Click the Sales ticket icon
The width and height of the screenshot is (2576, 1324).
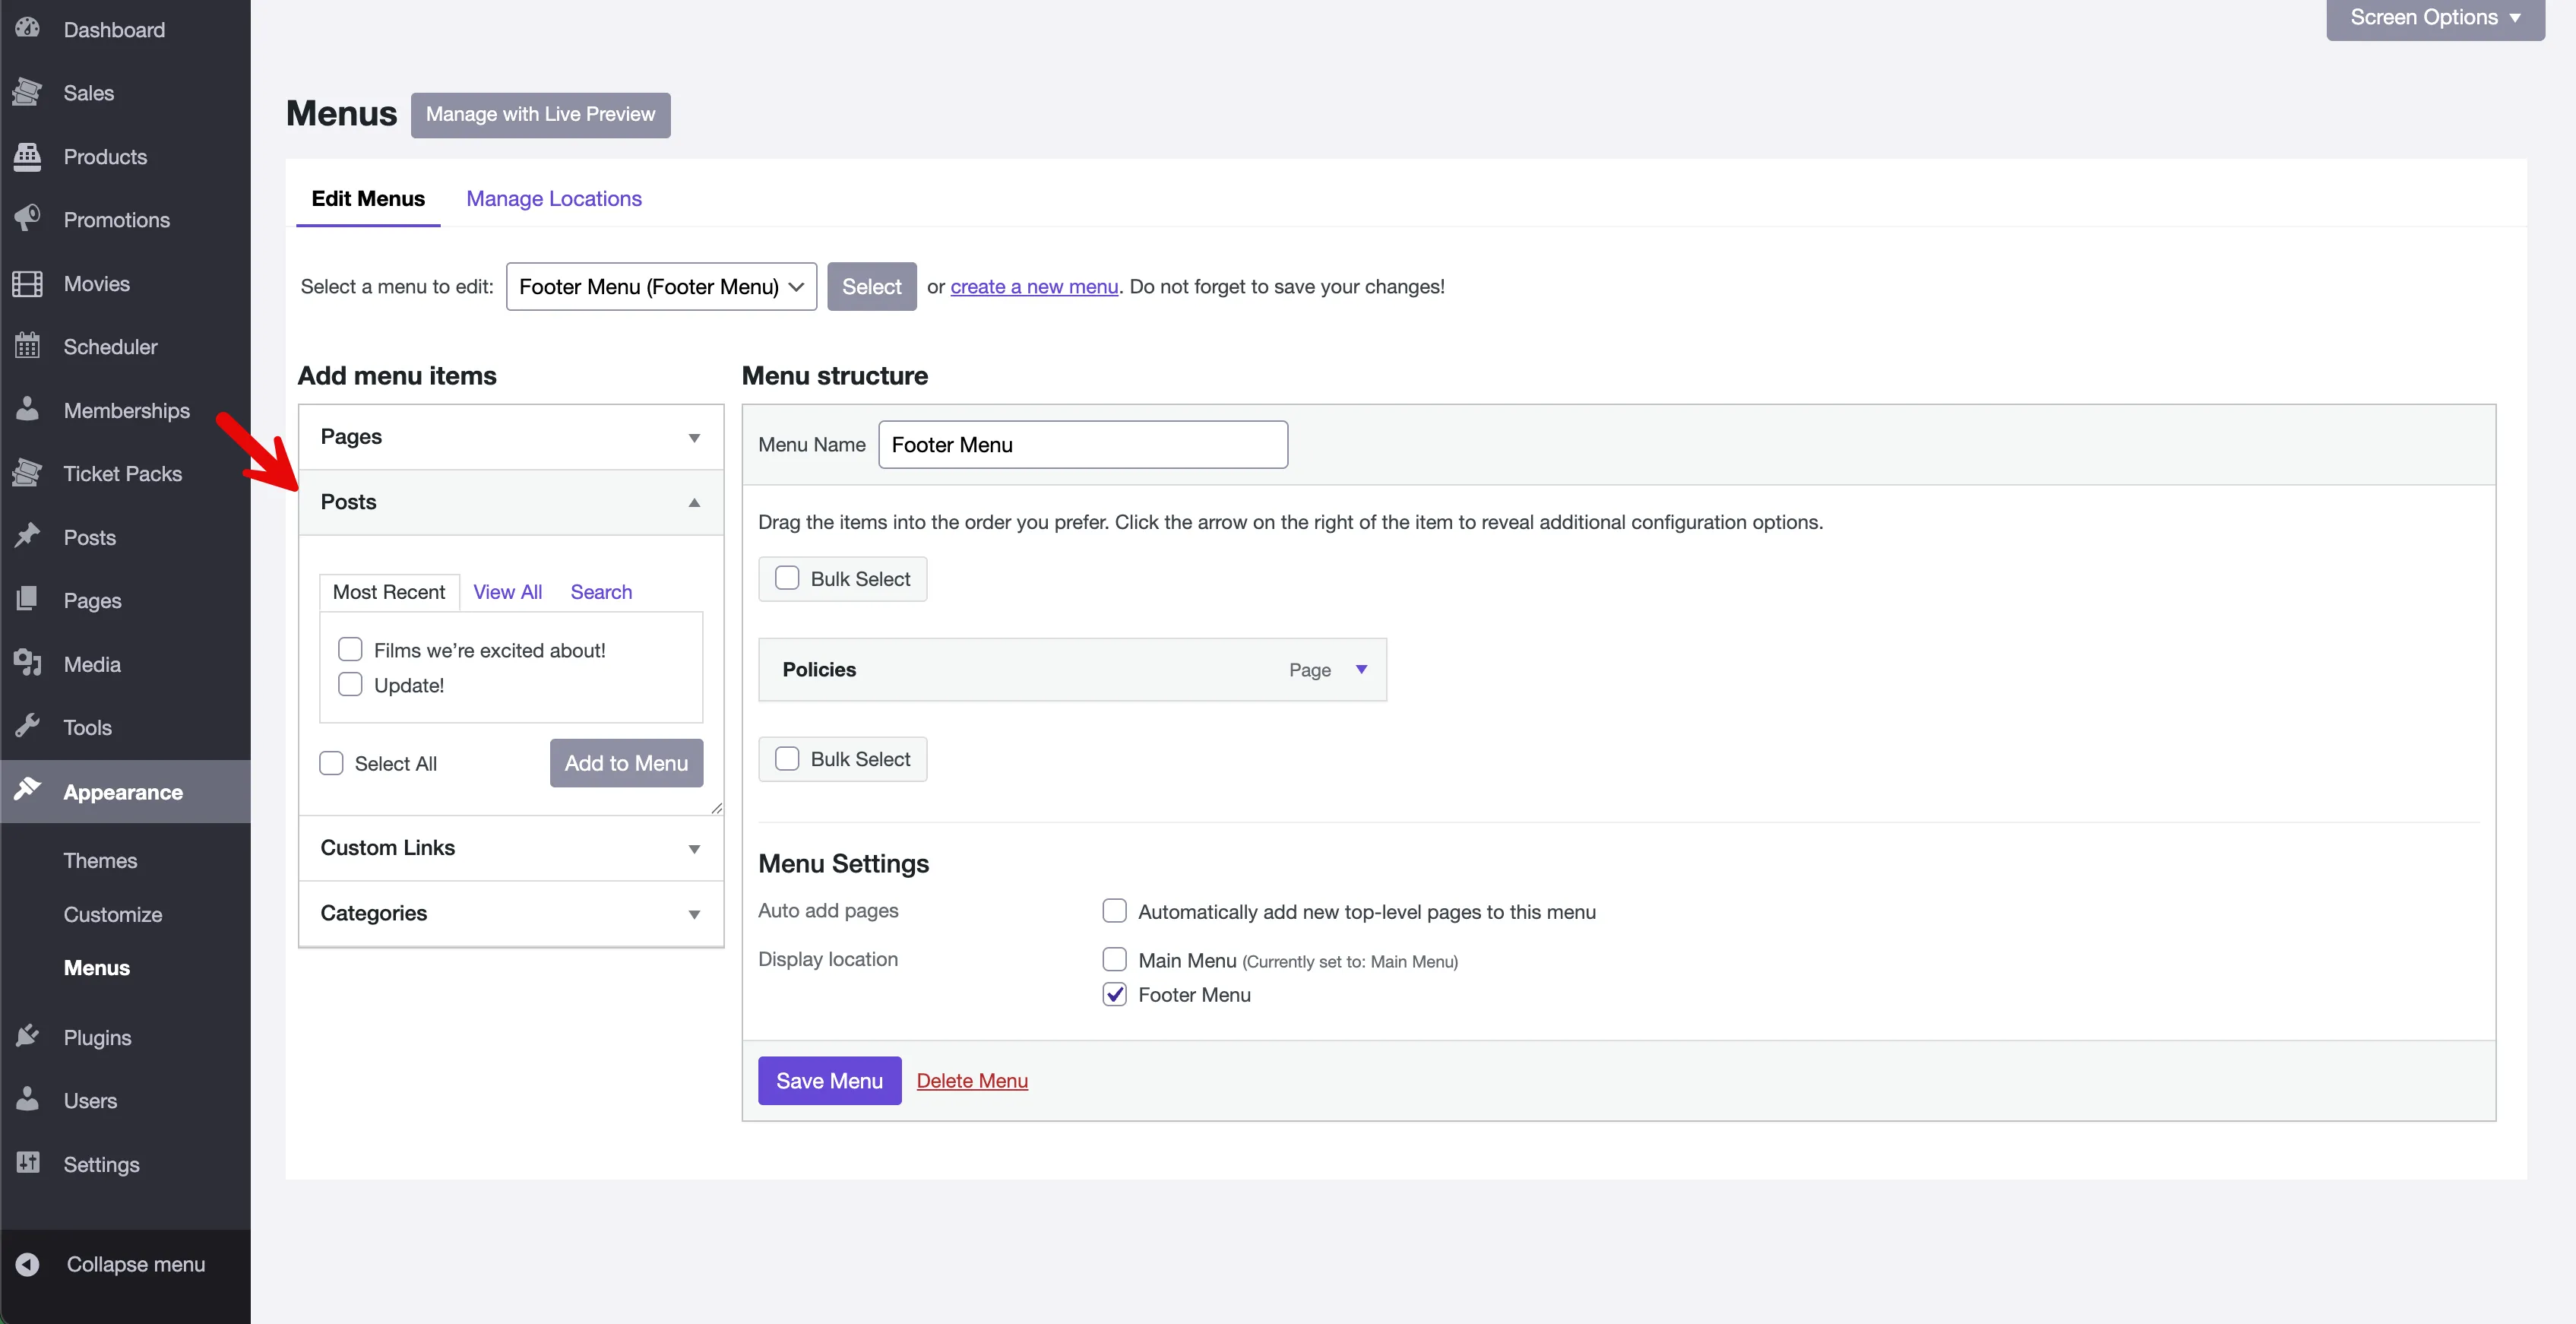(27, 92)
